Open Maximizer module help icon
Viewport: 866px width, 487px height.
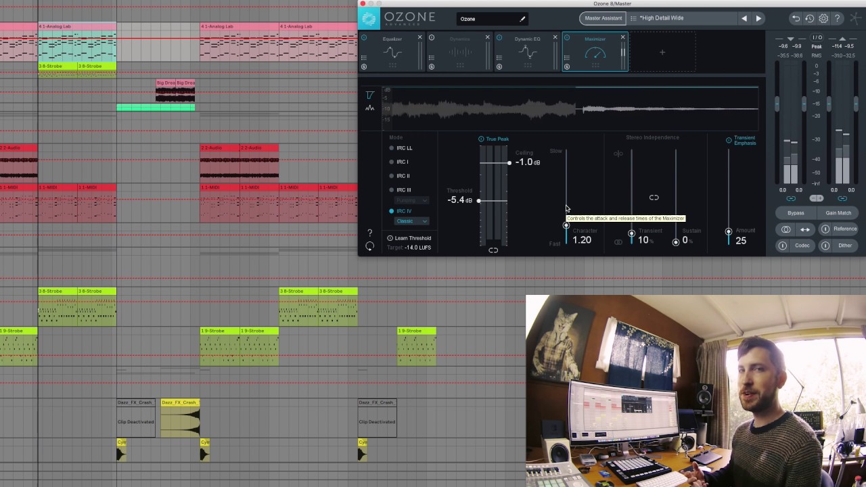tap(369, 233)
